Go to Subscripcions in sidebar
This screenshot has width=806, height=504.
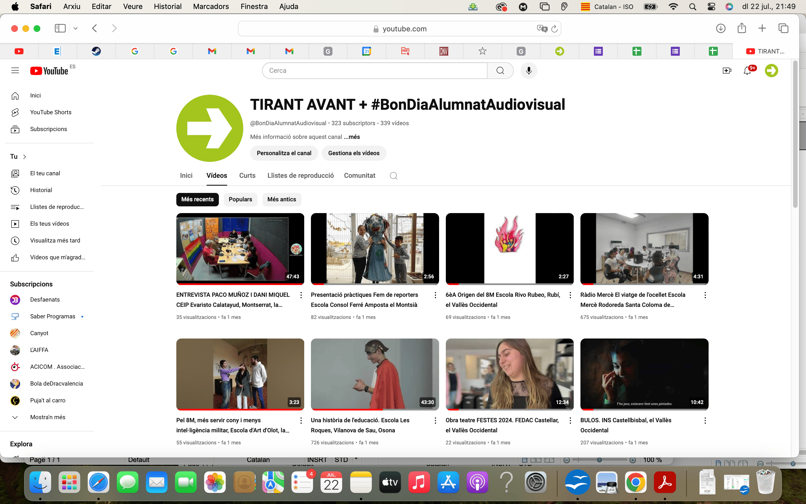coord(49,129)
